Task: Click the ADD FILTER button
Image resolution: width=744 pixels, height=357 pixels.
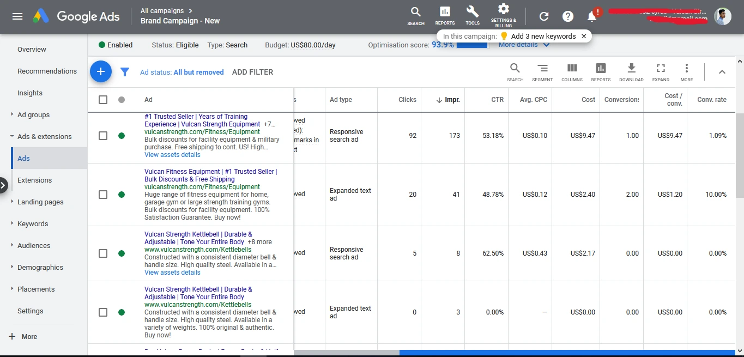Action: [252, 72]
